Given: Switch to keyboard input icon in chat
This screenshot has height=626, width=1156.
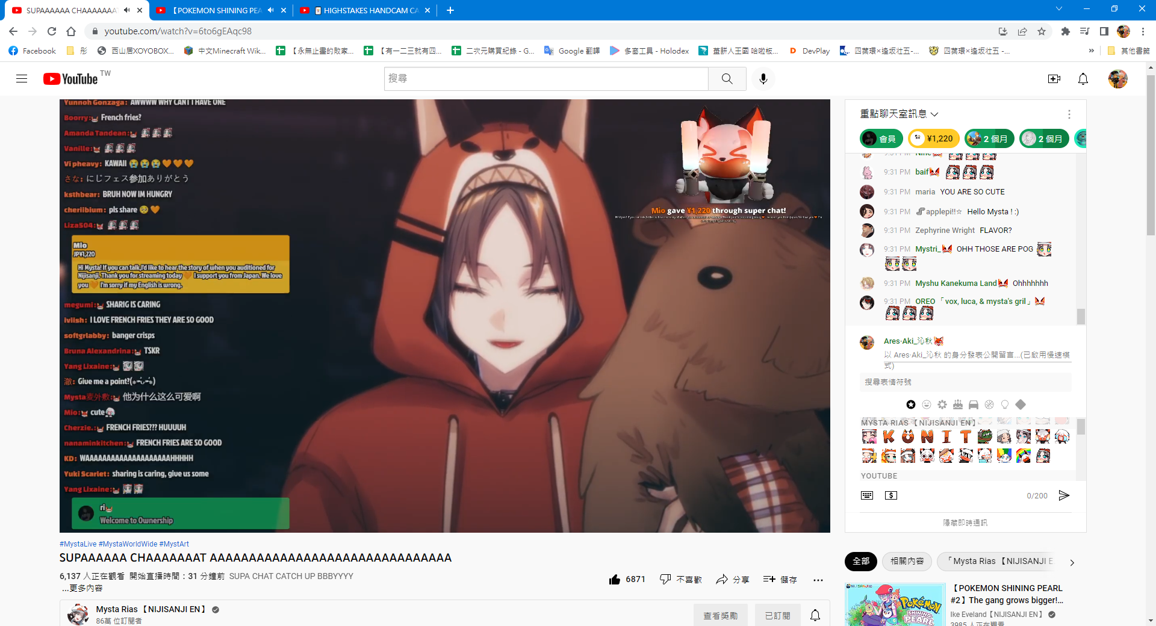Looking at the screenshot, I should pos(867,495).
